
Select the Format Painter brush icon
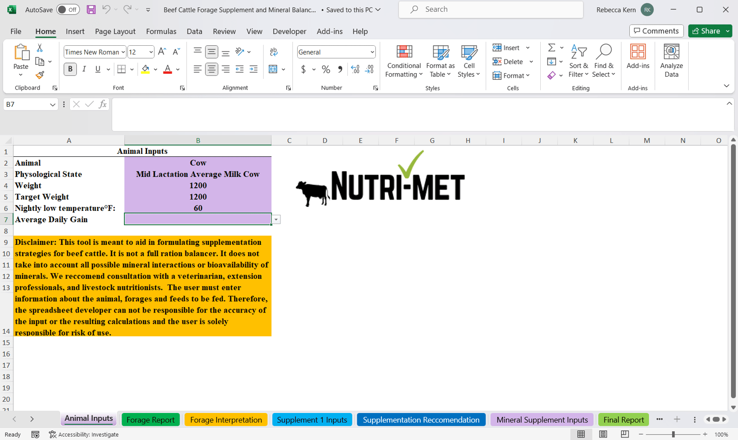click(x=40, y=75)
